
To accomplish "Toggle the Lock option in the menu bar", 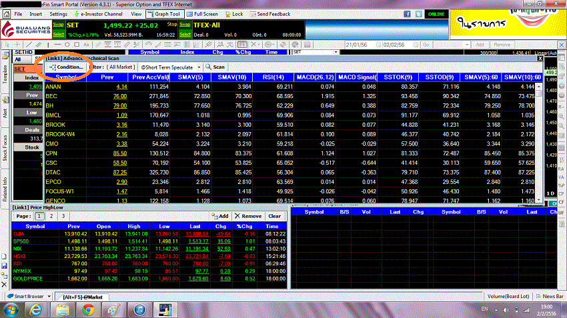I will [x=234, y=14].
